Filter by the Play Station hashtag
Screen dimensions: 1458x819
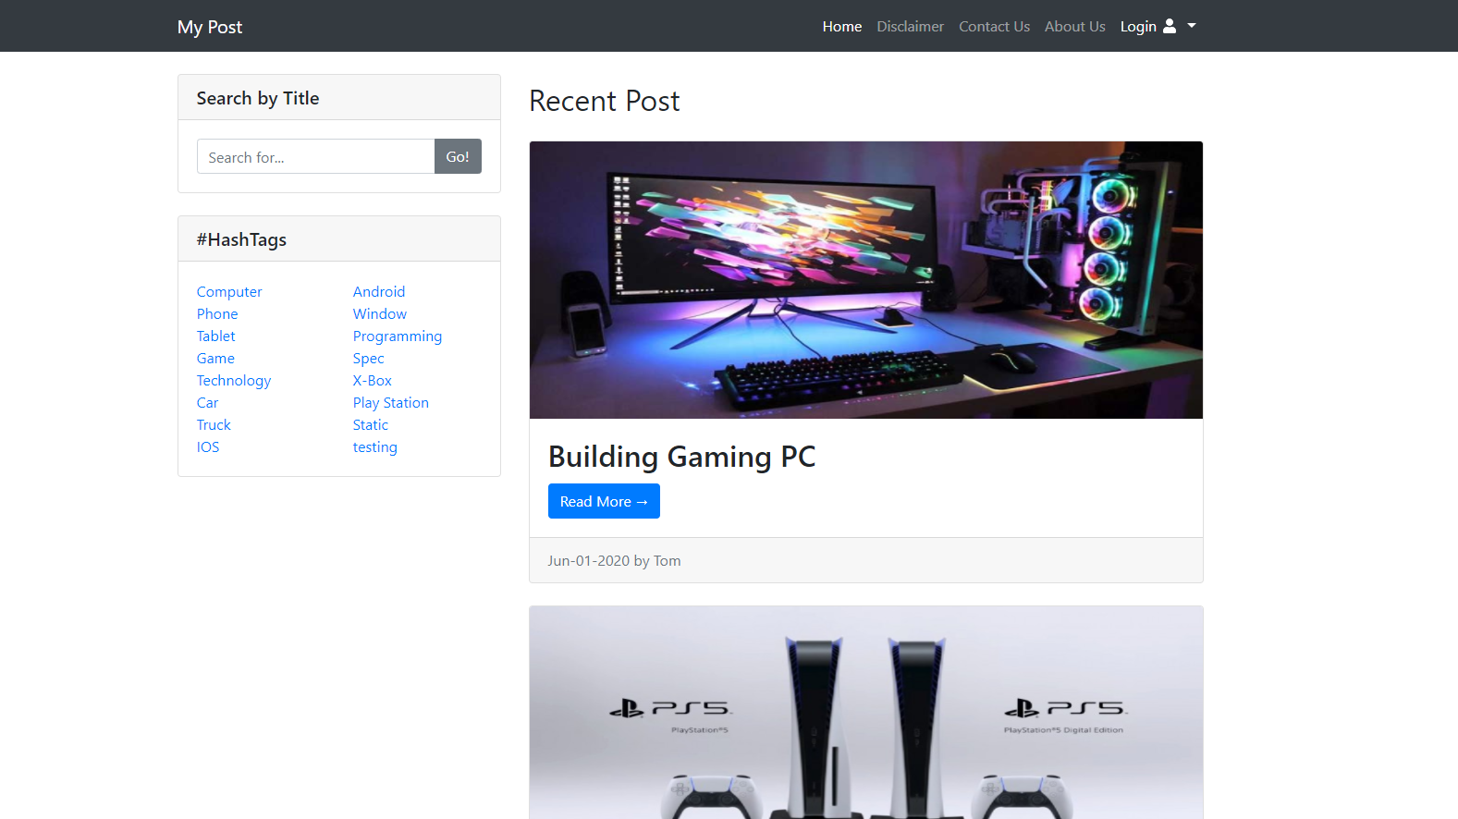click(391, 403)
